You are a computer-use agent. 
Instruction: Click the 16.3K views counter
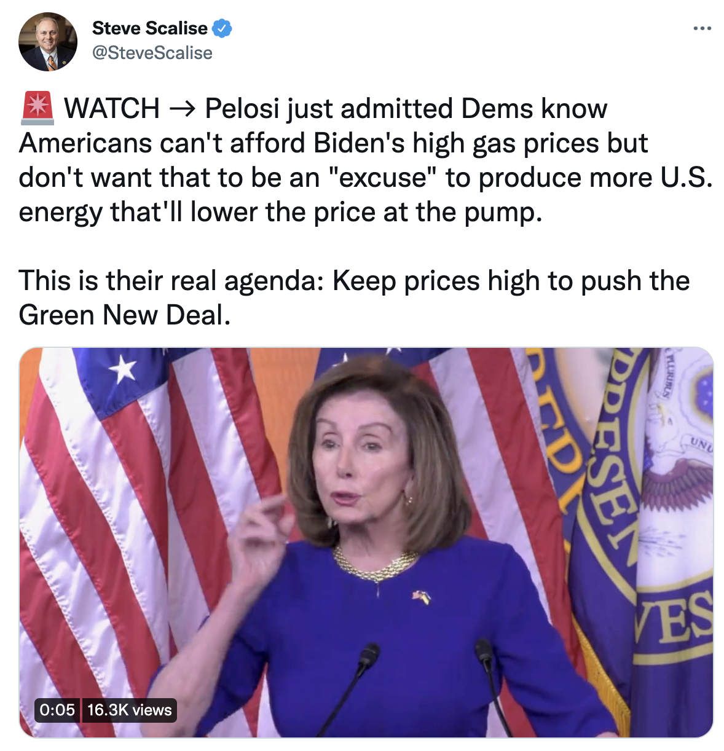[129, 710]
